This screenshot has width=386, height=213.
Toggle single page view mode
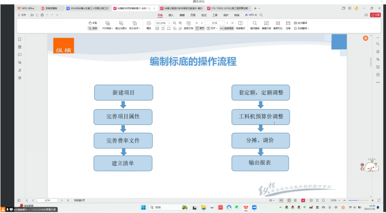point(200,28)
